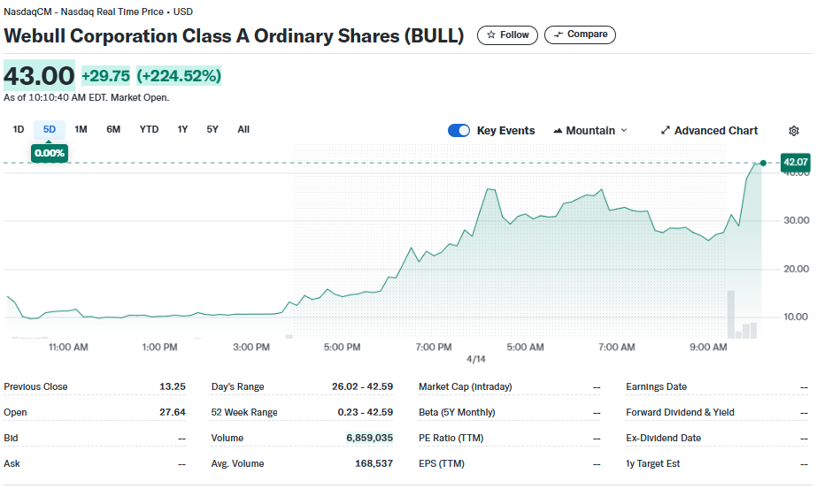
Task: Click the (+224.52%) percent change
Action: 179,76
